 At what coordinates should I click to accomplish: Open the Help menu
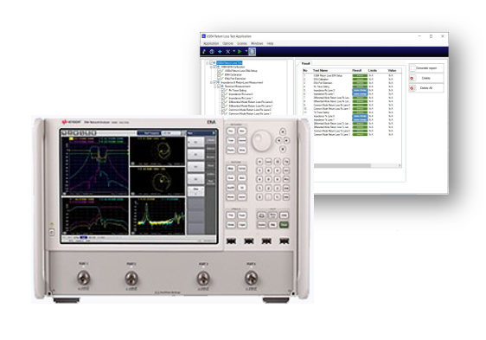(x=271, y=43)
